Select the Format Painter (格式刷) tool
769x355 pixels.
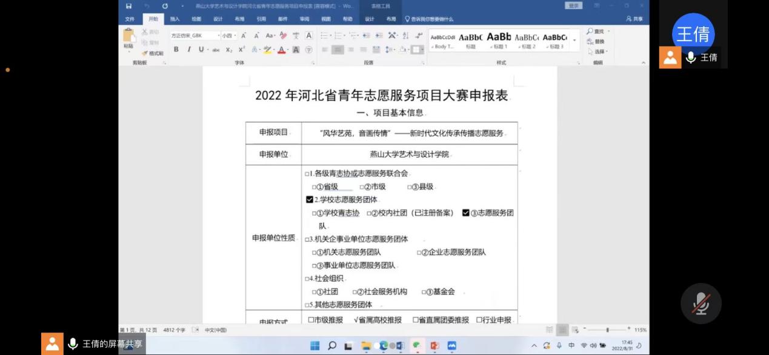pyautogui.click(x=152, y=53)
